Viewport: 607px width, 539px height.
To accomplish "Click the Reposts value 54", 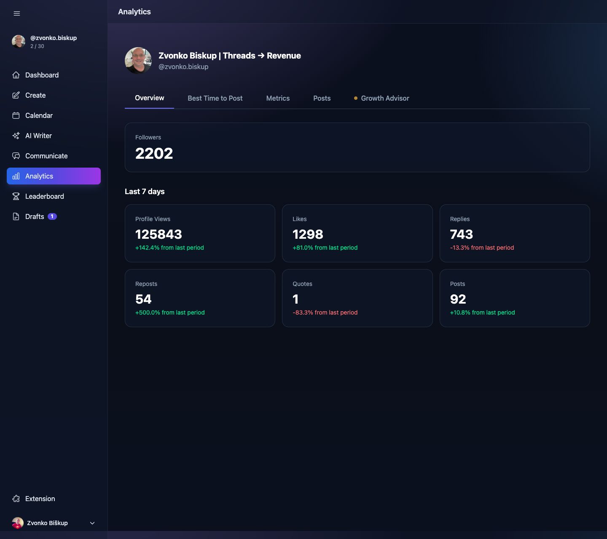I will [143, 299].
